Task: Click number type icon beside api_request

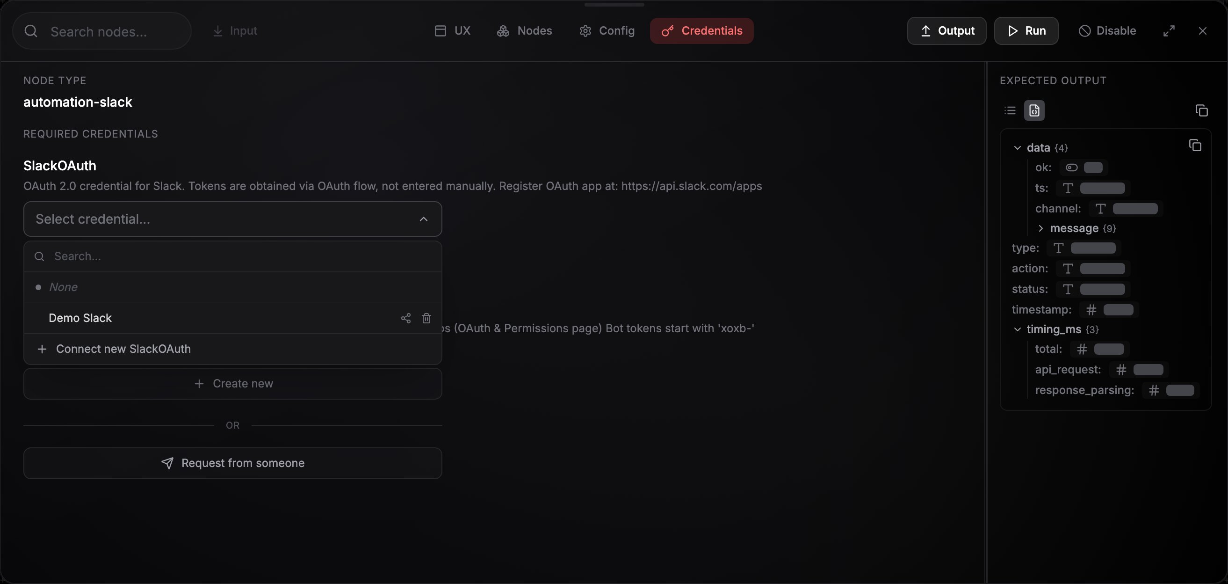Action: point(1121,370)
